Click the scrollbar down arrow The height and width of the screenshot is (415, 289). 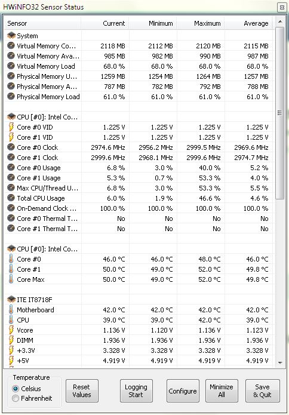point(279,363)
